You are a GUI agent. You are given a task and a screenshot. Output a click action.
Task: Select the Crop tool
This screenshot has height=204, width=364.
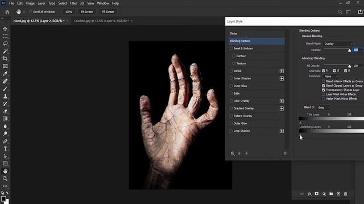[5, 58]
